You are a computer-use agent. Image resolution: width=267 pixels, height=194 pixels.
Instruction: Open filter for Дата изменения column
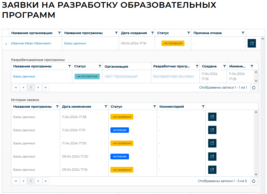pyautogui.click(x=106, y=107)
